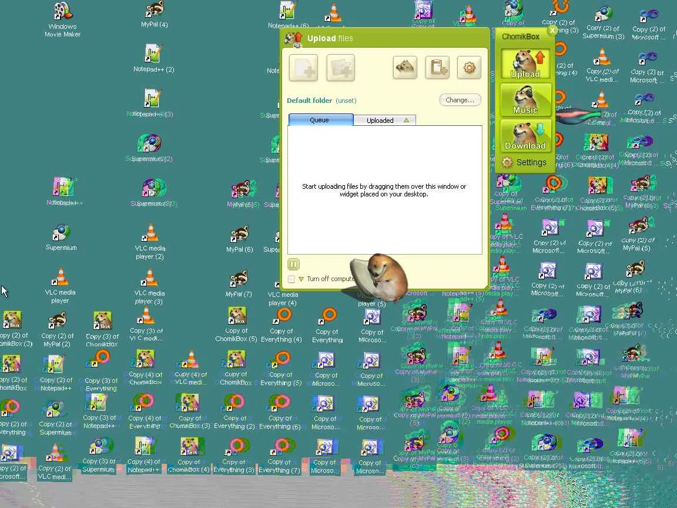This screenshot has height=508, width=677.
Task: Click the Add file button in Upload window
Action: [x=303, y=68]
